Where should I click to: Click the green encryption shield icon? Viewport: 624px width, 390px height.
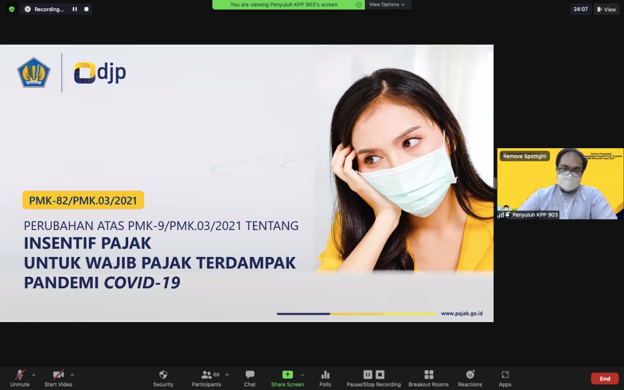12,9
